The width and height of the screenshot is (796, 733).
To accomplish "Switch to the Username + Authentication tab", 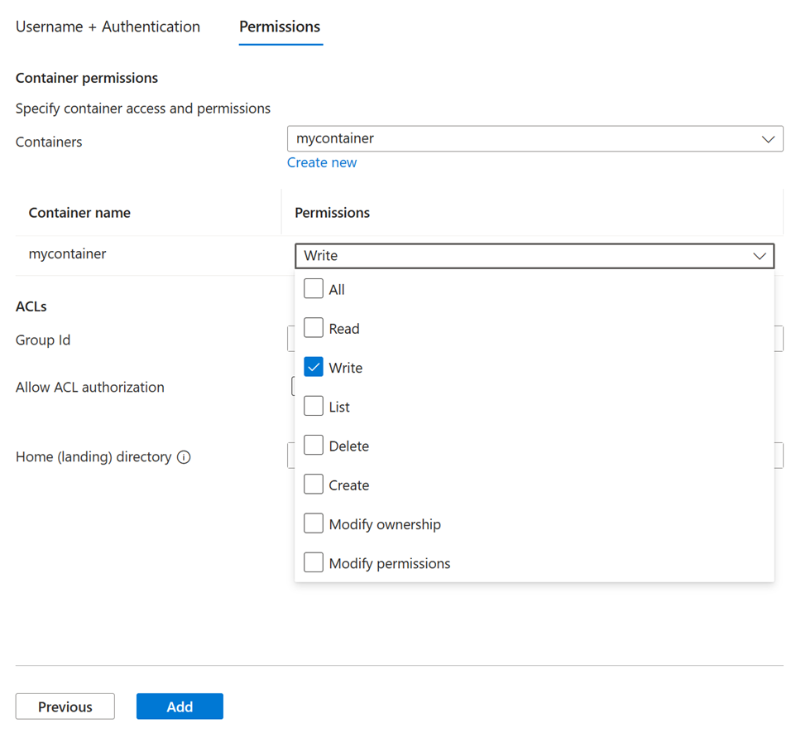I will coord(107,27).
